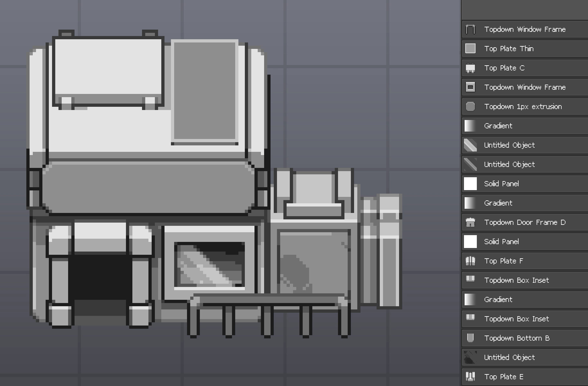Click the arch-shaped Topdown Window Frame icon
Viewport: 588px width, 386px height.
[x=470, y=29]
